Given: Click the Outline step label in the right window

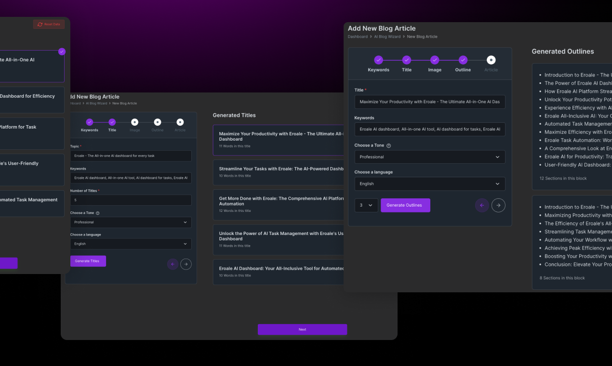Looking at the screenshot, I should click(x=463, y=70).
